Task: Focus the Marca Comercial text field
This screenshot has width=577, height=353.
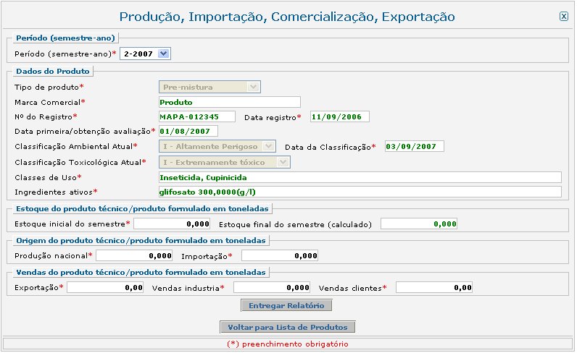Action: pyautogui.click(x=228, y=102)
